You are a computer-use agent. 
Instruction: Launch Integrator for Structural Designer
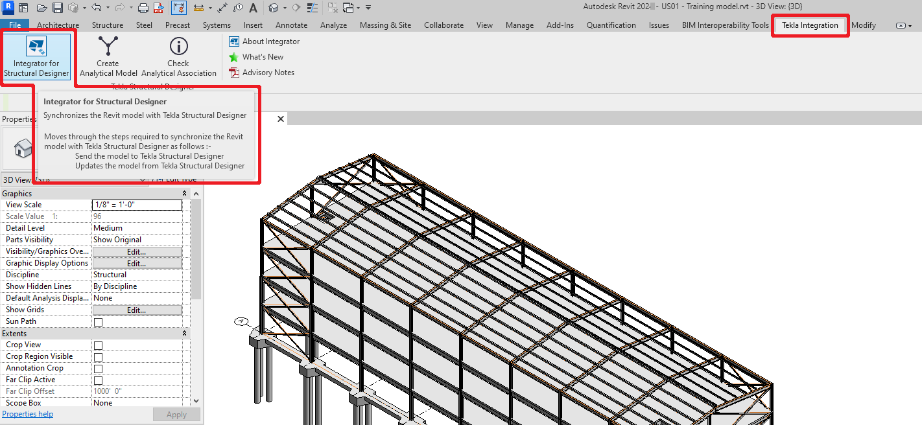[x=36, y=57]
